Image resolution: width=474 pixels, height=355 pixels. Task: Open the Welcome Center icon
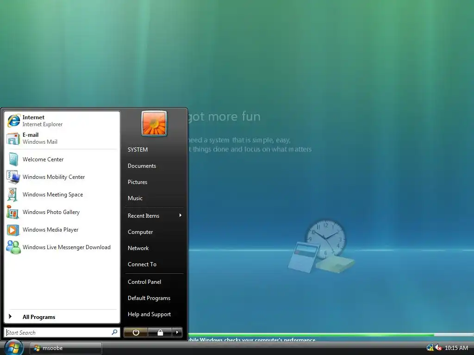click(13, 159)
